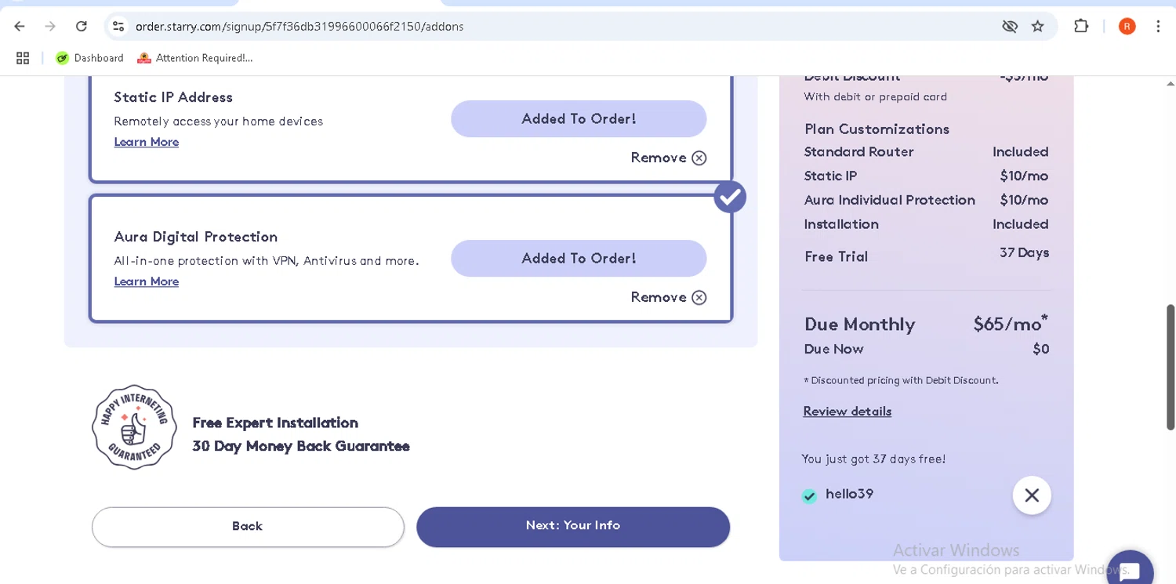Screen dimensions: 1176x584
Task: Open the chat bubble widget
Action: tap(1130, 569)
